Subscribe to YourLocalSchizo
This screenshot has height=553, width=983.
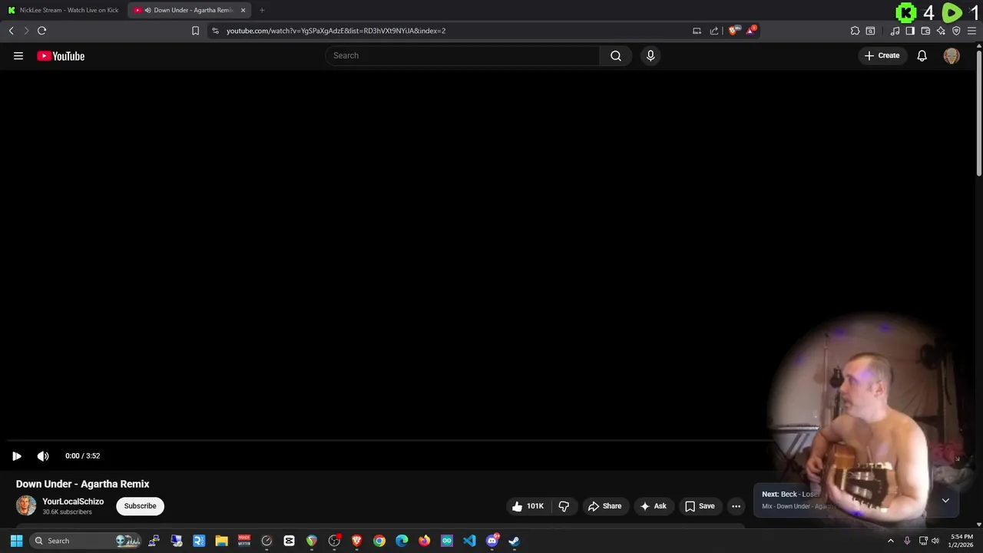(140, 506)
